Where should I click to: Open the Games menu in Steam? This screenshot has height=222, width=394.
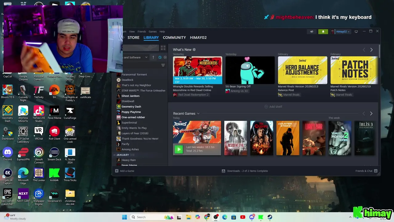pyautogui.click(x=153, y=31)
